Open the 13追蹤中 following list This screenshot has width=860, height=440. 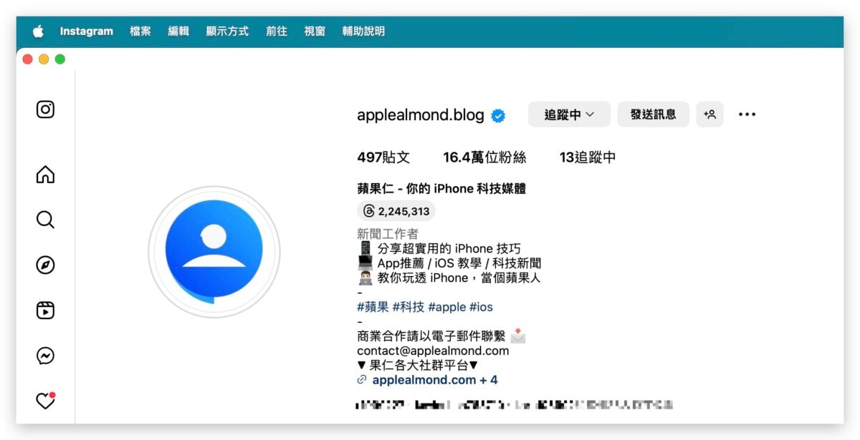588,157
